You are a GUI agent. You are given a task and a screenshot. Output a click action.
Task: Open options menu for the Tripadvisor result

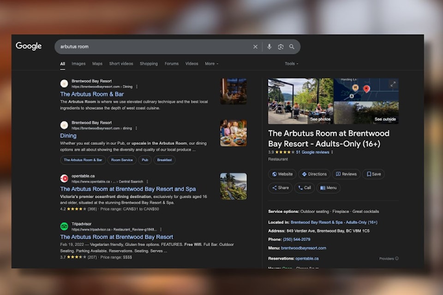161,230
